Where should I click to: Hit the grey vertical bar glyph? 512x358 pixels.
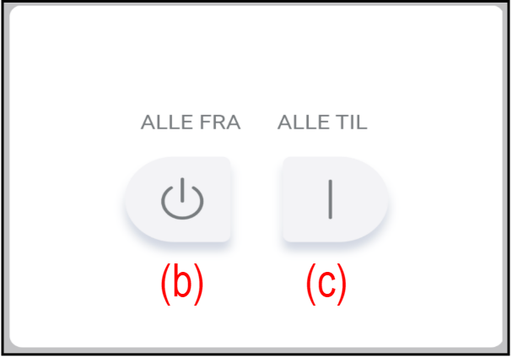click(330, 200)
